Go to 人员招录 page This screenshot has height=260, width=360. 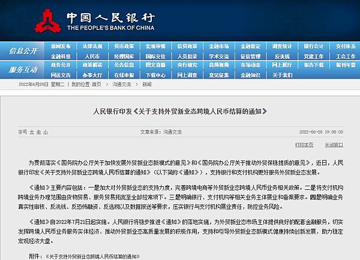pos(187,56)
